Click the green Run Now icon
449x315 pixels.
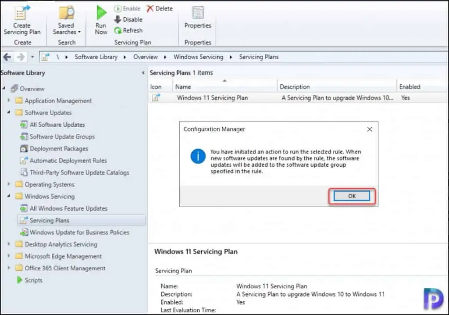[x=101, y=13]
